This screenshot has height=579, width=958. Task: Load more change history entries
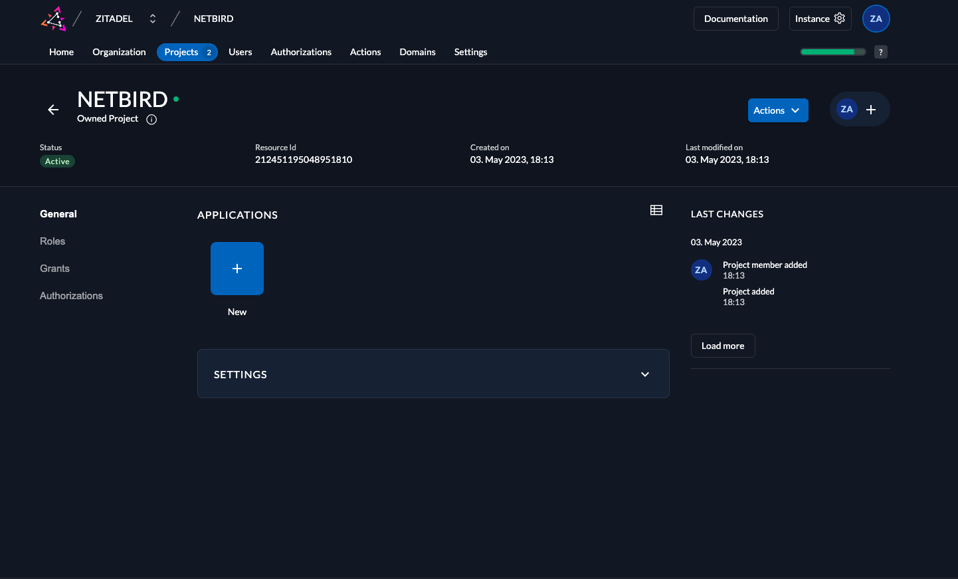(x=723, y=345)
